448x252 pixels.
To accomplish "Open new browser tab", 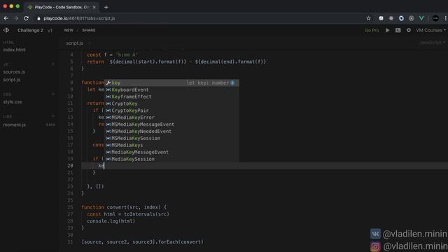I will click(x=106, y=7).
